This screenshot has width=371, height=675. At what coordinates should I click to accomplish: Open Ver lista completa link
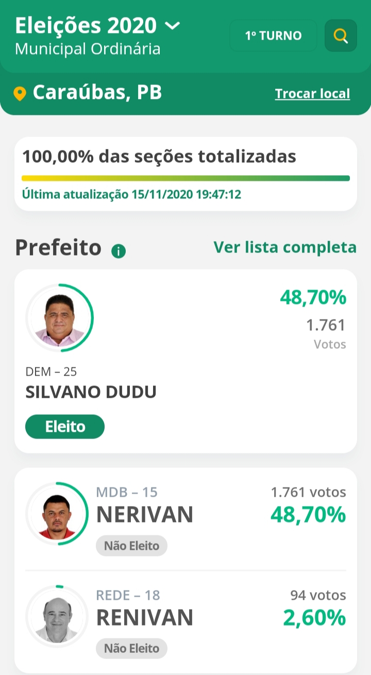[x=285, y=247]
